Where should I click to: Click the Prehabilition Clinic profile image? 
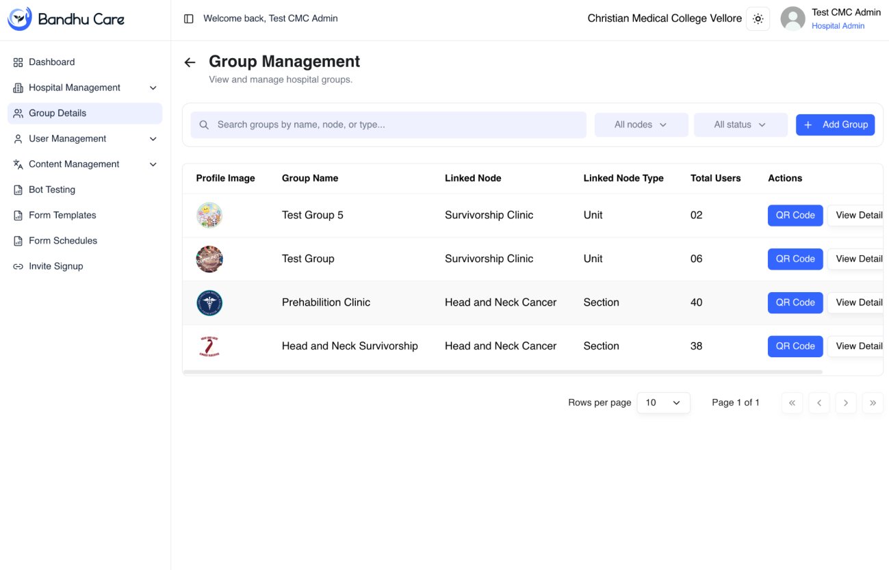[209, 302]
